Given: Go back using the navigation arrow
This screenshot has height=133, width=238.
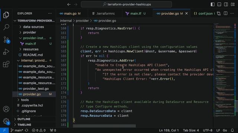Looking at the screenshot, I should (x=69, y=4).
